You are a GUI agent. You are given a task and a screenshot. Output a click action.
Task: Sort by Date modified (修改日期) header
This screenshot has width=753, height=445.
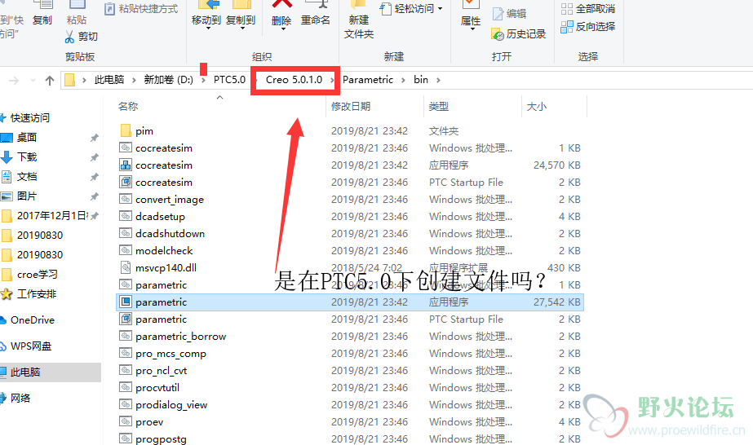pos(351,107)
